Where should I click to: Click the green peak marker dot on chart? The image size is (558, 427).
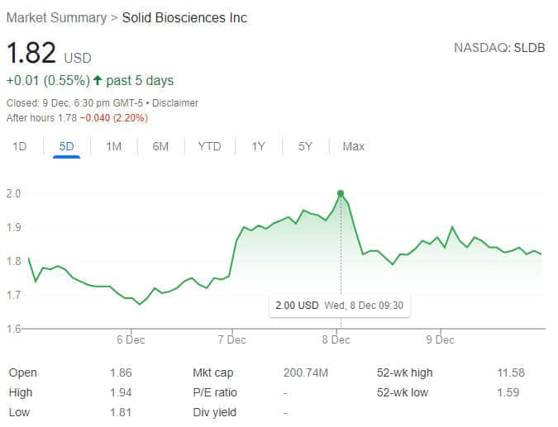[341, 194]
